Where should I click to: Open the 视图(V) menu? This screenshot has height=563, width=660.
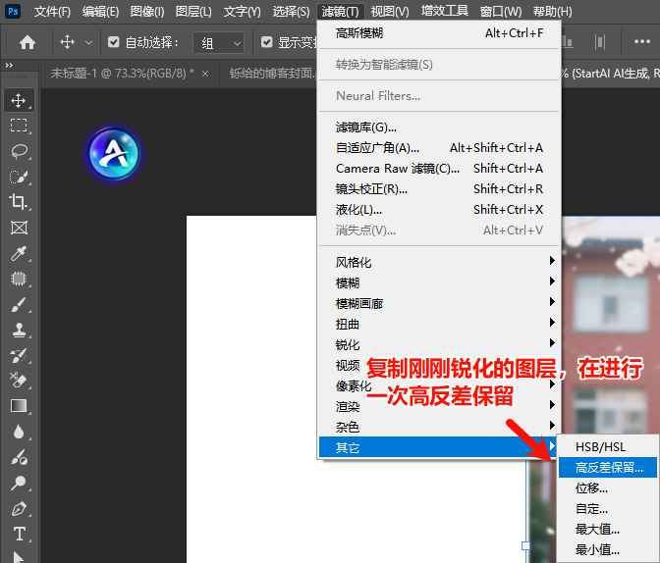(x=390, y=12)
